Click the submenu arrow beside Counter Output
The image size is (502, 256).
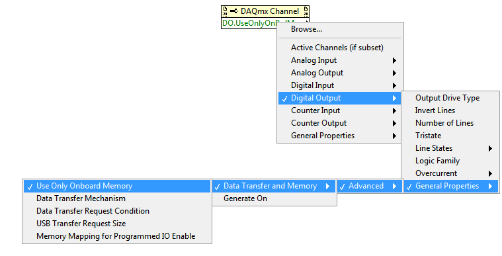394,123
